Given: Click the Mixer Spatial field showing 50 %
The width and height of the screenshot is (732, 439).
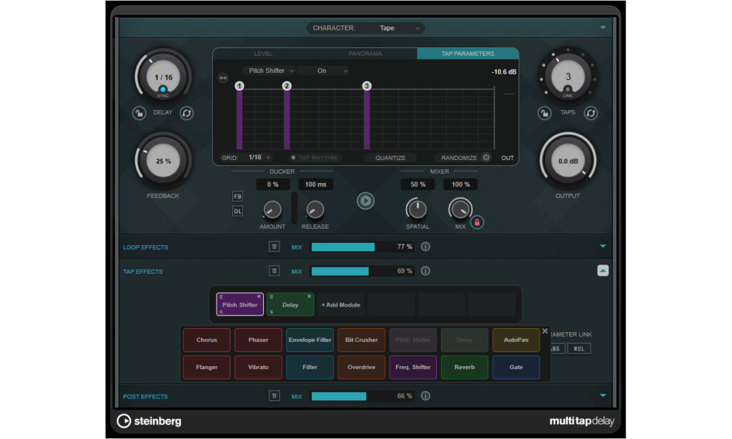Looking at the screenshot, I should (x=417, y=184).
